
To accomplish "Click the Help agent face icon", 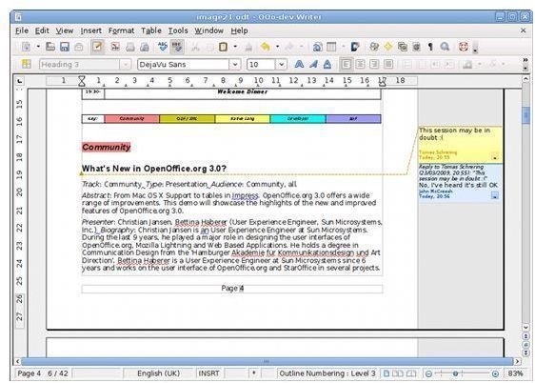I will tap(463, 47).
